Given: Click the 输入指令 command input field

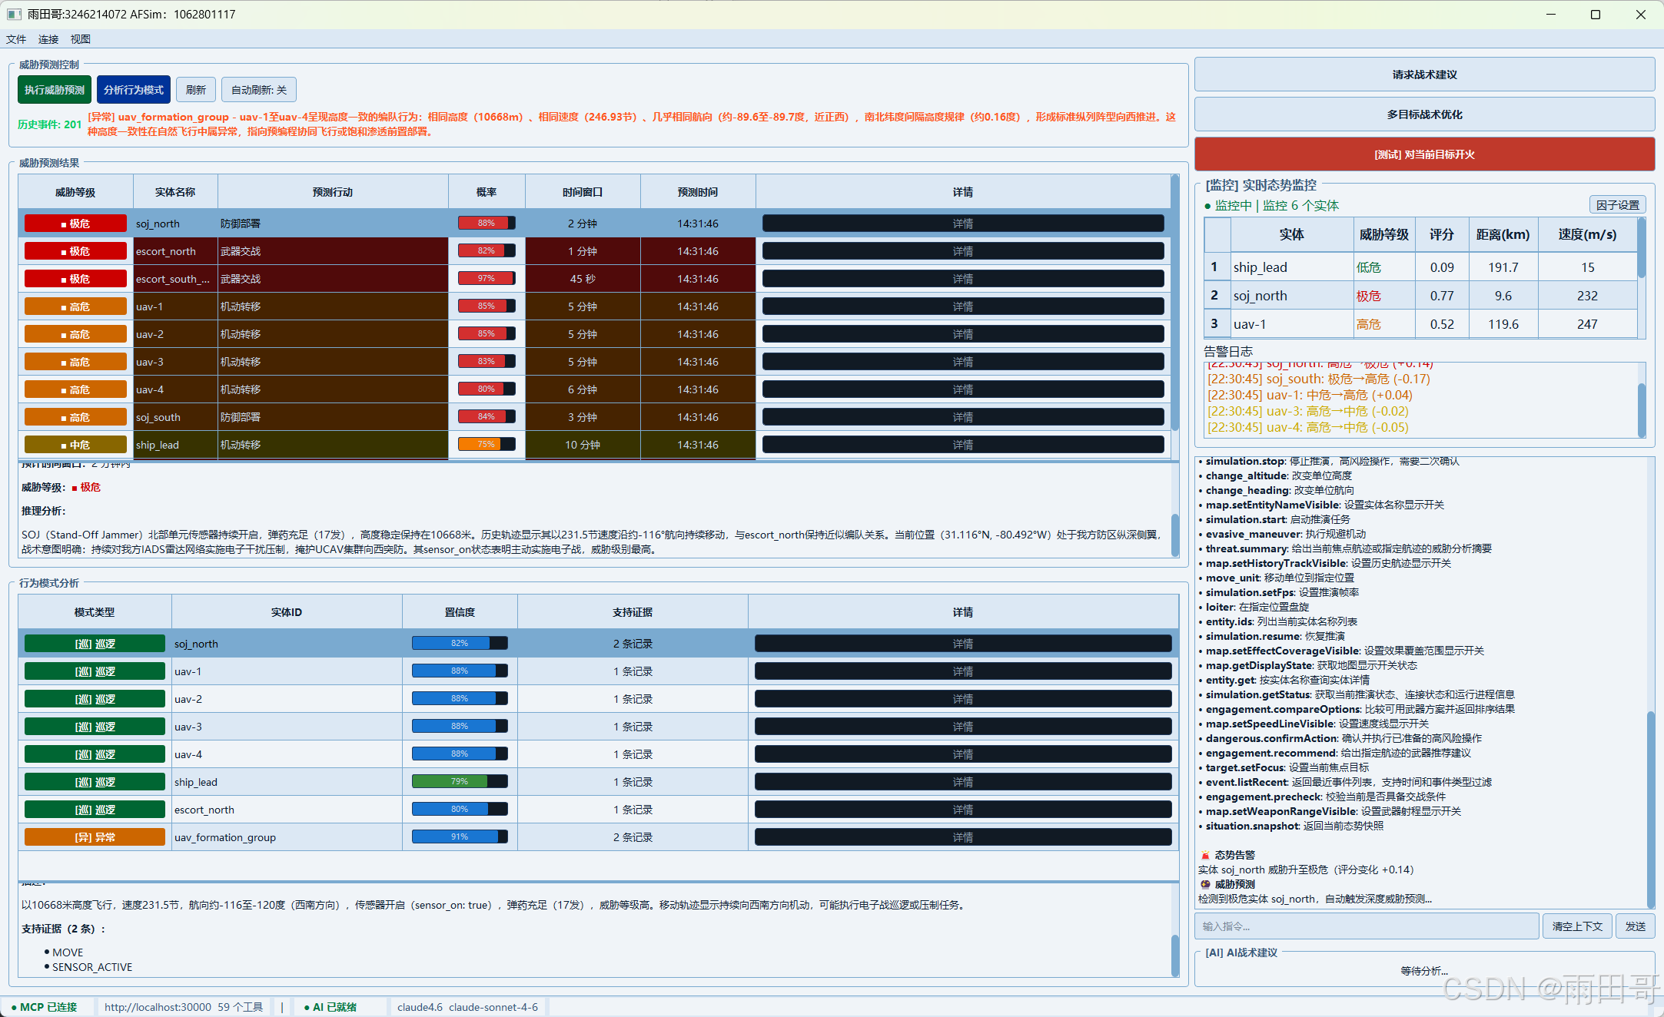Looking at the screenshot, I should [x=1367, y=926].
